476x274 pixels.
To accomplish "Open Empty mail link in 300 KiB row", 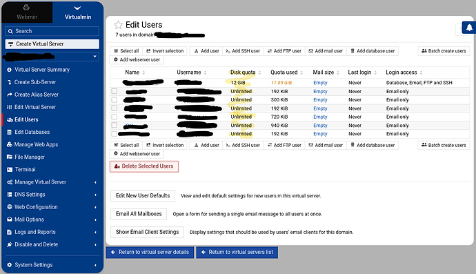I will [x=320, y=99].
